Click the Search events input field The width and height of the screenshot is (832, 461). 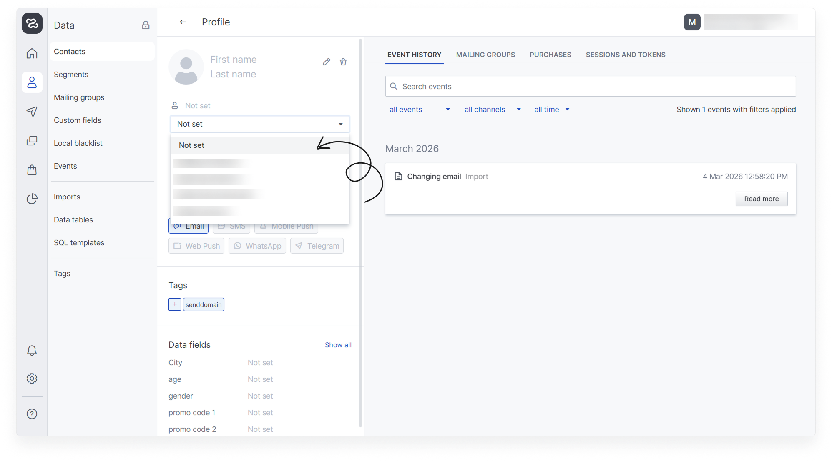click(590, 87)
